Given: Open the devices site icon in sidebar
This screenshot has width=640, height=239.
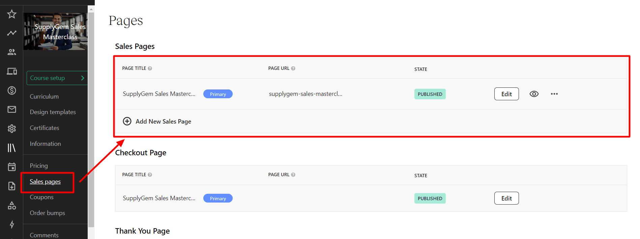Looking at the screenshot, I should 12,71.
